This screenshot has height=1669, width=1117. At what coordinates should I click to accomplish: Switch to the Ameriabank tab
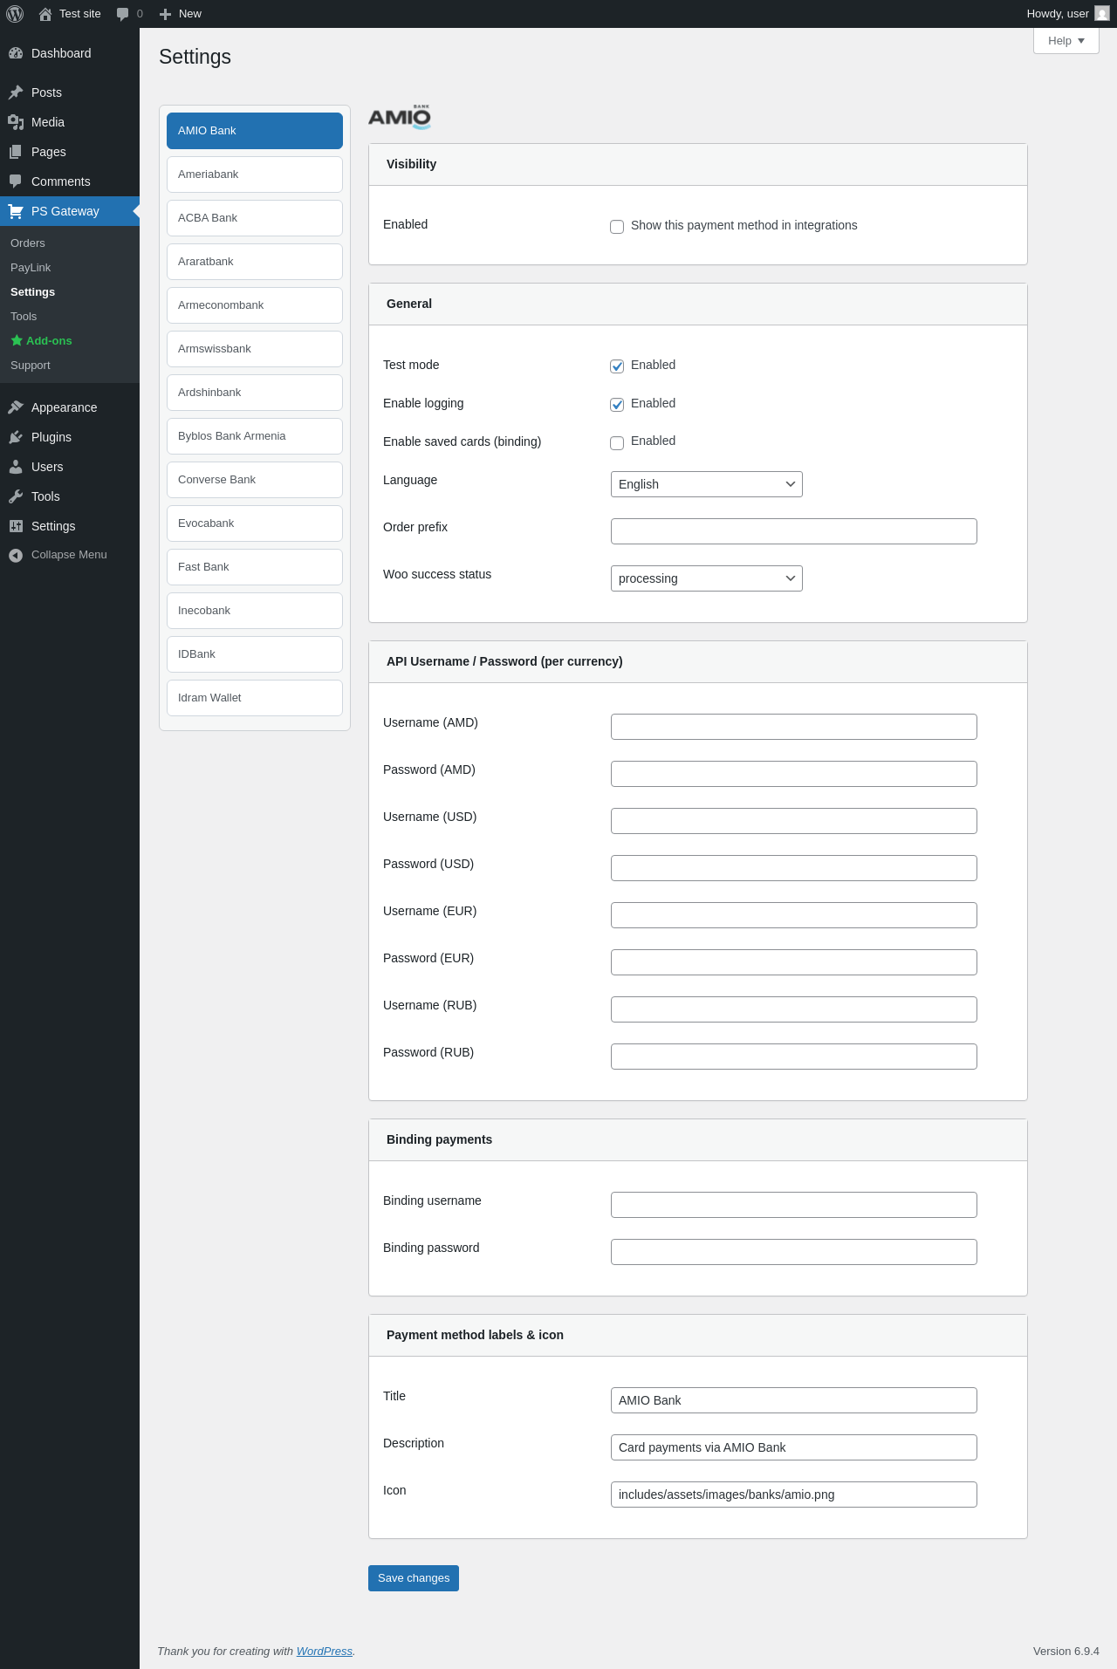click(255, 174)
